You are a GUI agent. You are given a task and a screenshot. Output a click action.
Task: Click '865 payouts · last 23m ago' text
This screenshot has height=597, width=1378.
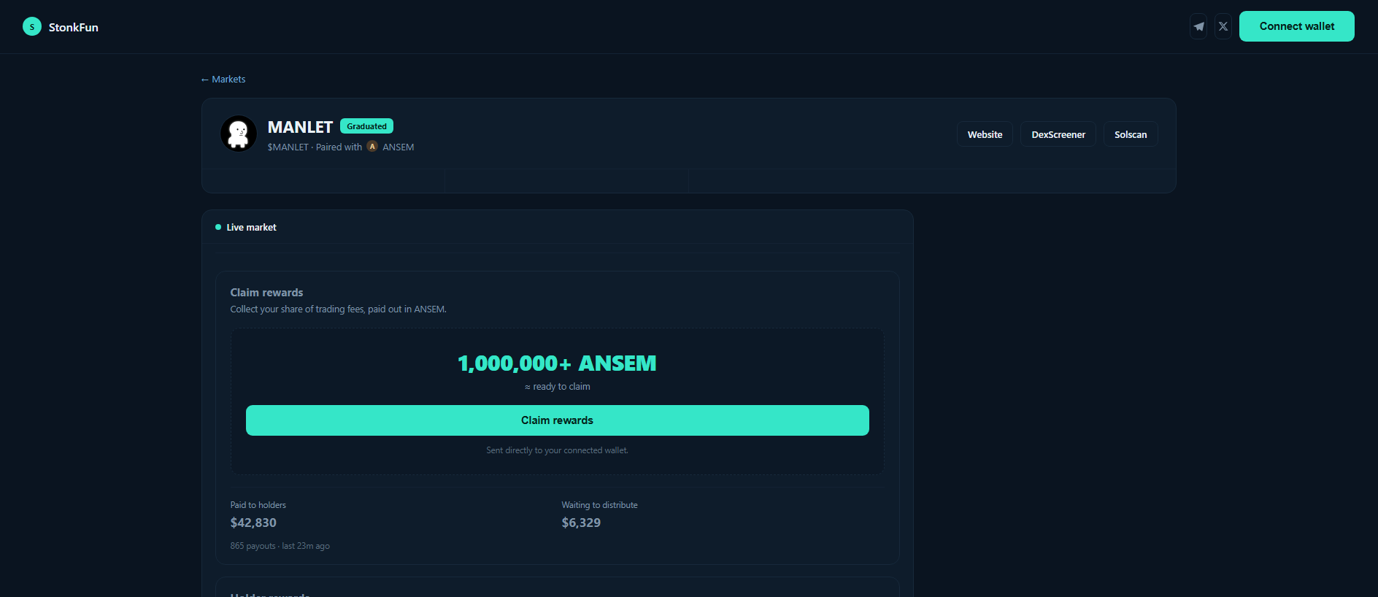(280, 546)
